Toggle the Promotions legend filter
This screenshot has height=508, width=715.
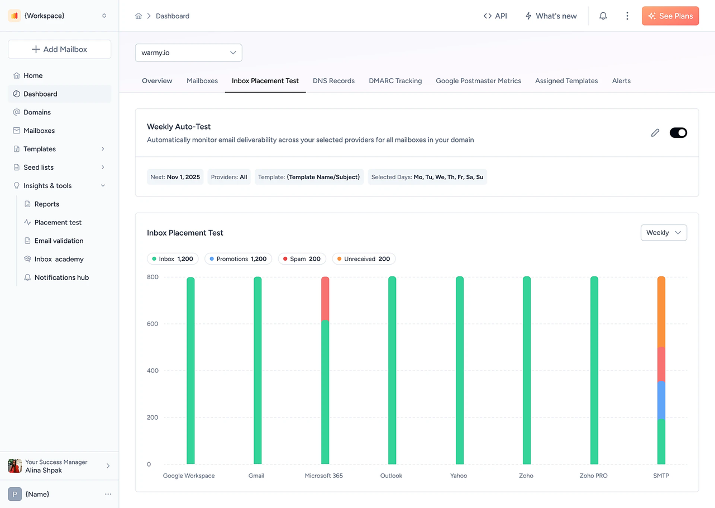point(239,259)
